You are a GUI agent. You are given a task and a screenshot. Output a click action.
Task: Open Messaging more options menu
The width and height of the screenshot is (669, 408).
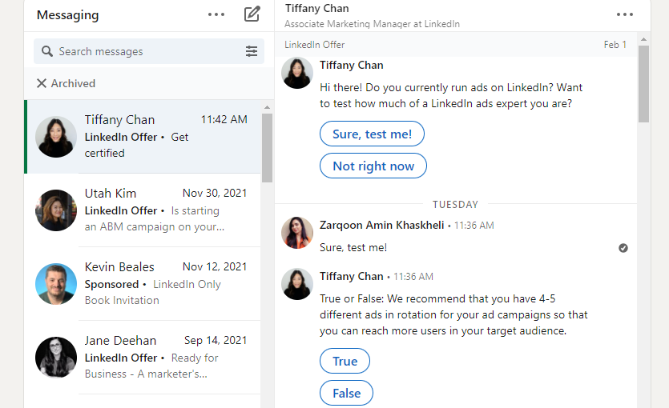216,14
